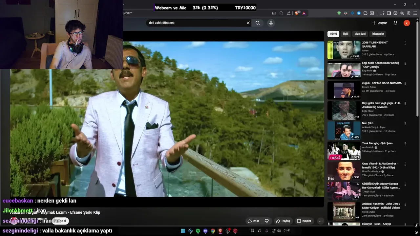Open 'Ankaralı Yasemin - John Dere' title link
This screenshot has height=236, width=420.
tap(381, 206)
